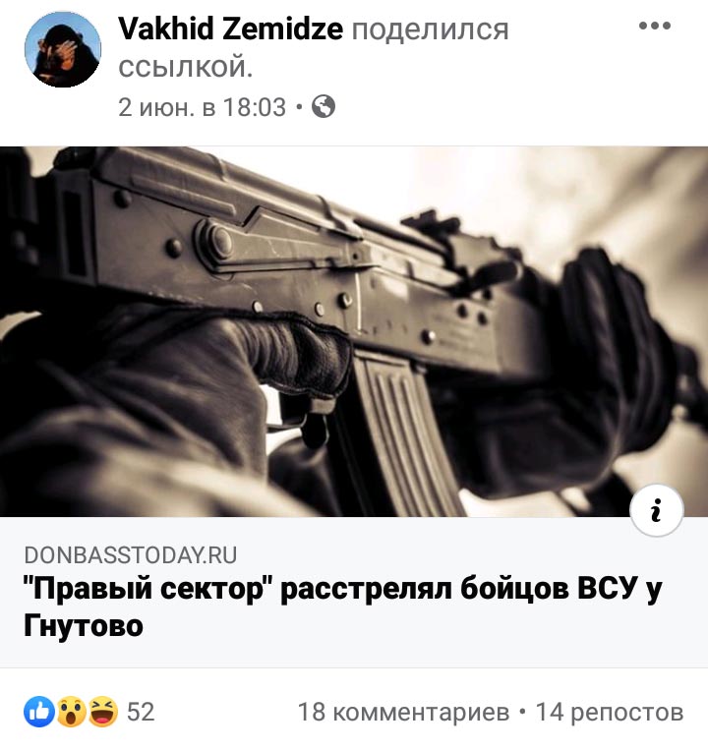Open the three-dots post options menu

click(654, 26)
